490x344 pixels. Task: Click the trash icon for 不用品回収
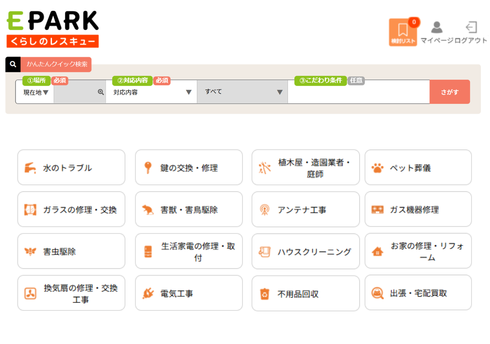[264, 294]
